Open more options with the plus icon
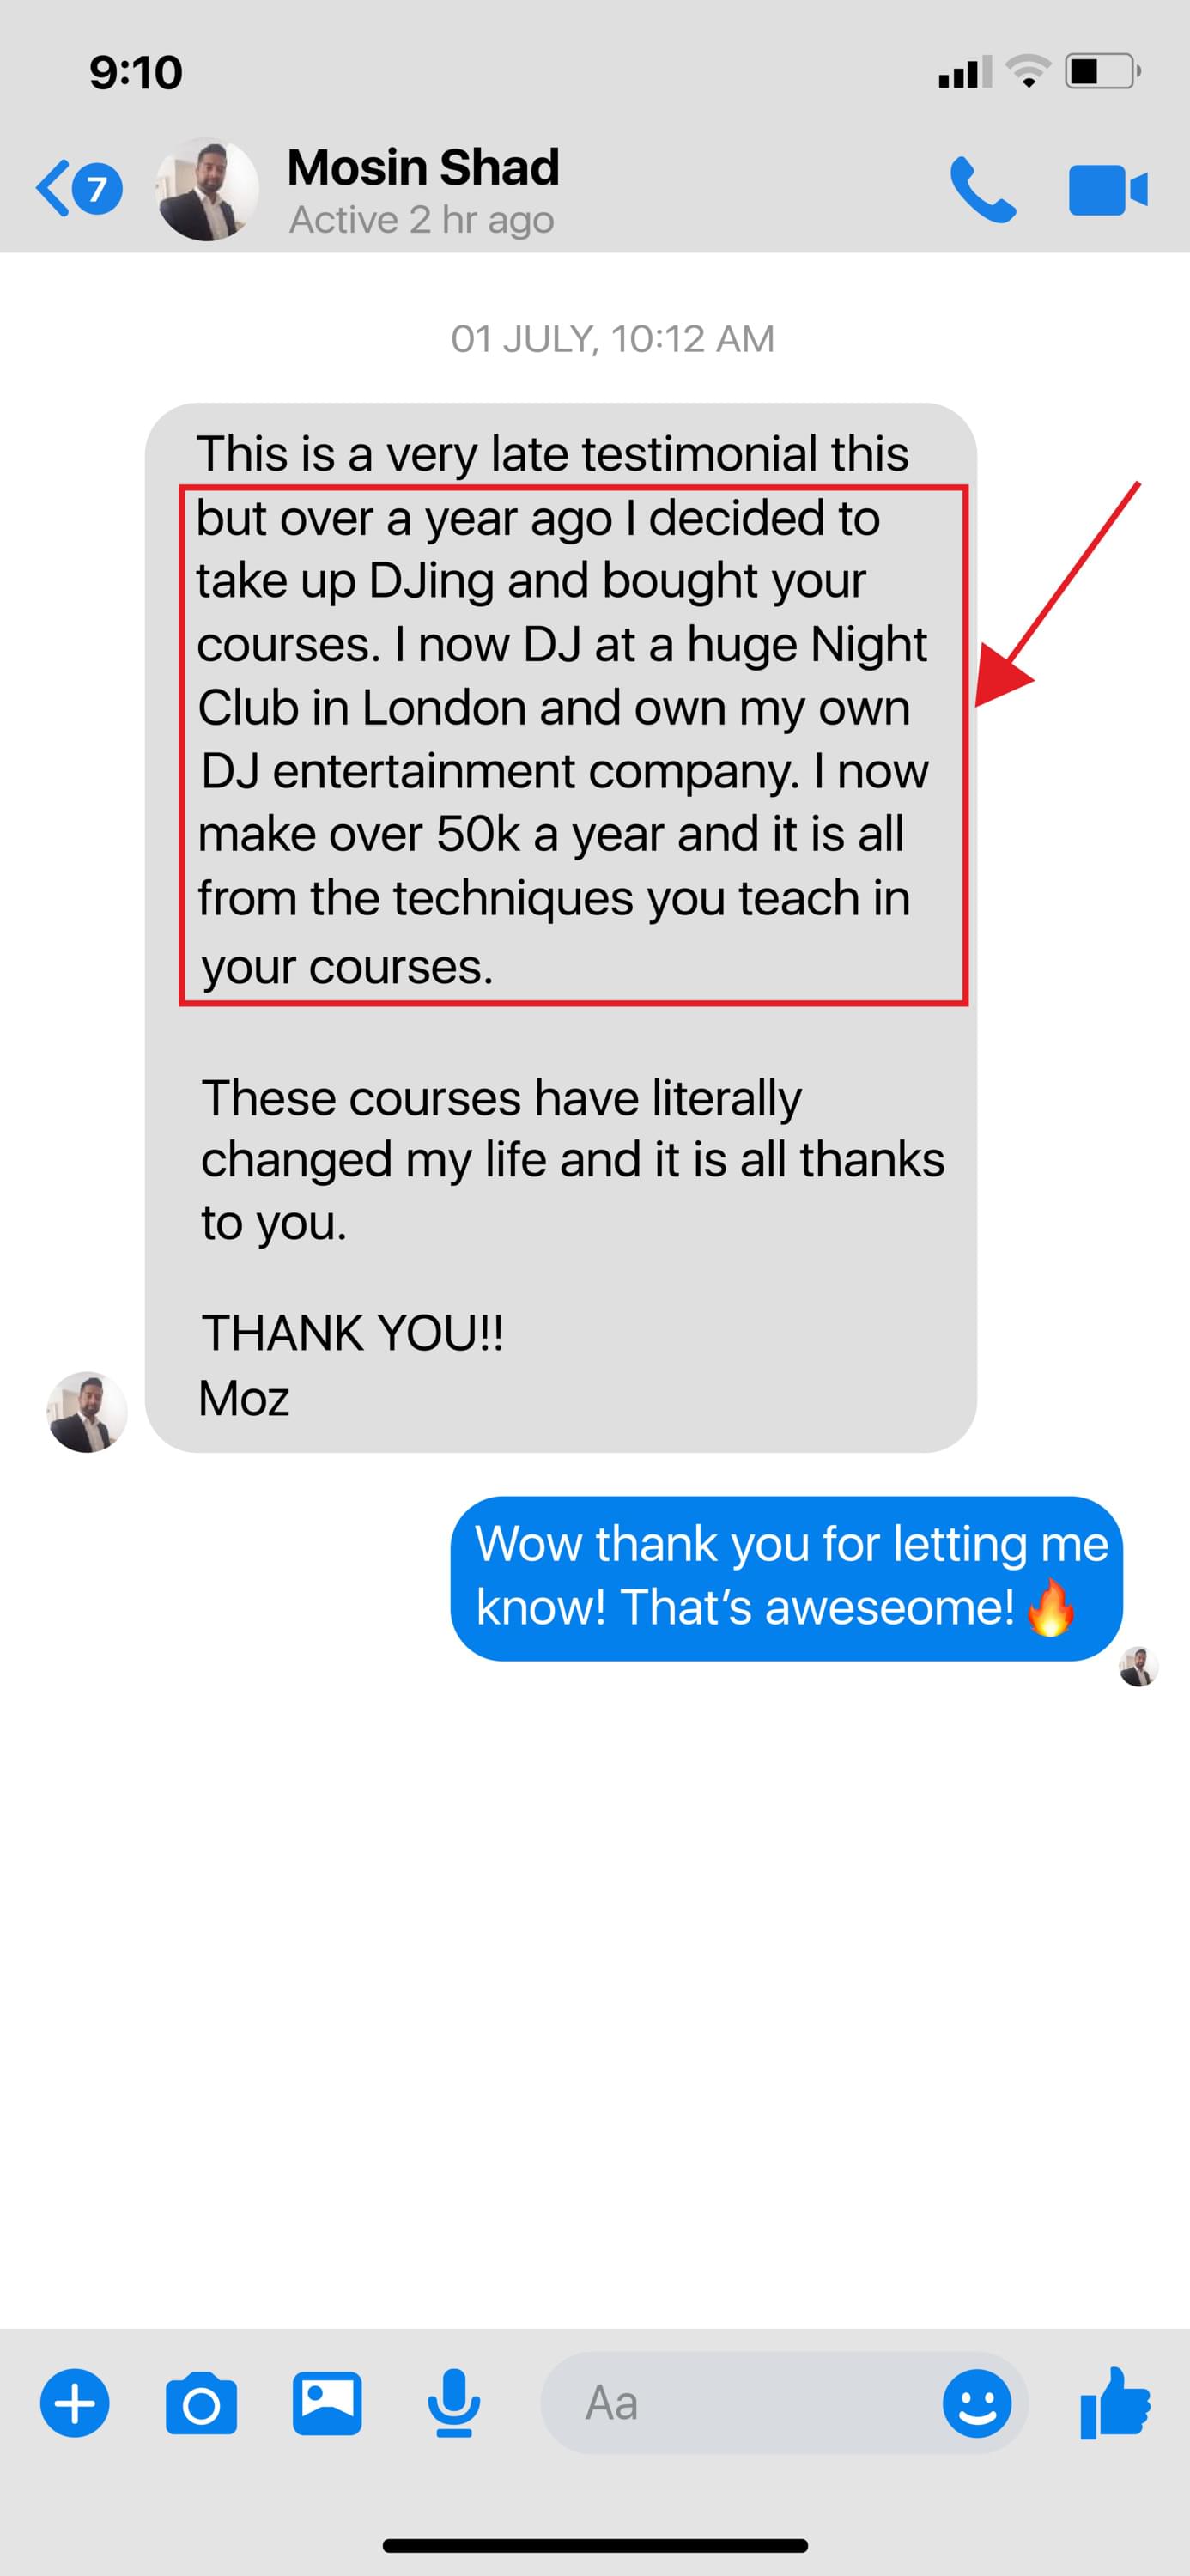 pyautogui.click(x=75, y=2403)
